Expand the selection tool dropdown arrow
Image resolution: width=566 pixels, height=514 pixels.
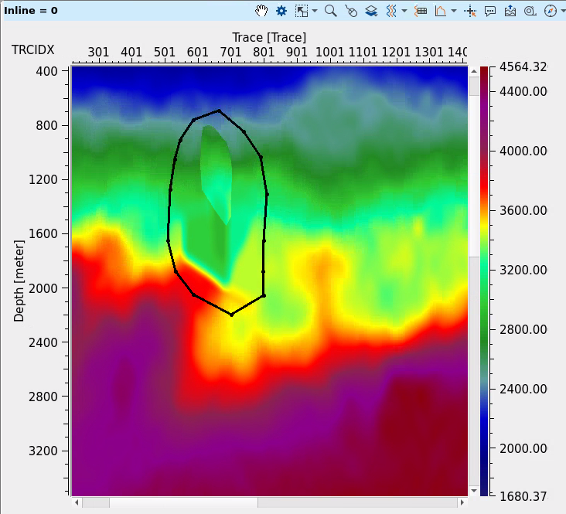point(315,11)
